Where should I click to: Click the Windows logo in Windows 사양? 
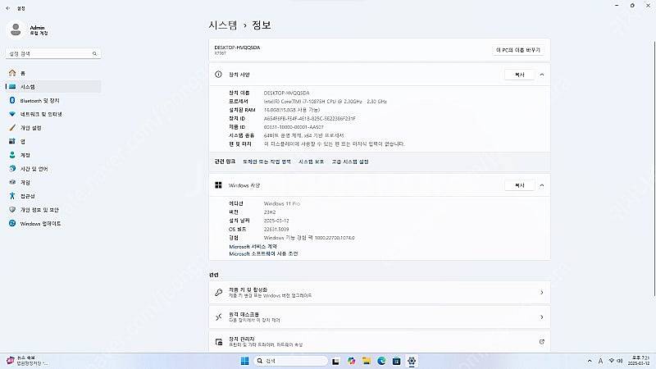(x=218, y=185)
